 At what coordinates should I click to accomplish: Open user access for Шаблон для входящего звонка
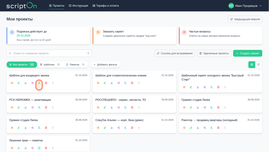point(39,83)
